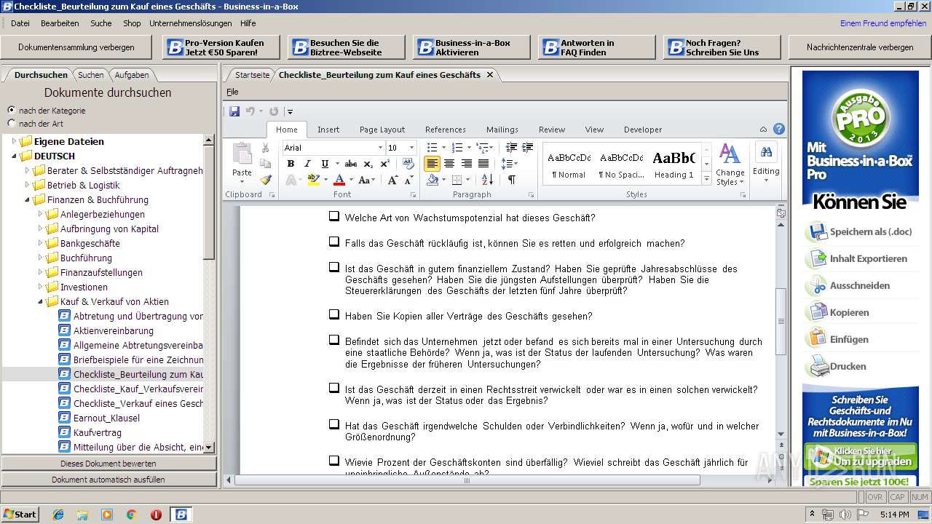Click the yellow text highlight color swatch
The image size is (932, 524).
313,180
